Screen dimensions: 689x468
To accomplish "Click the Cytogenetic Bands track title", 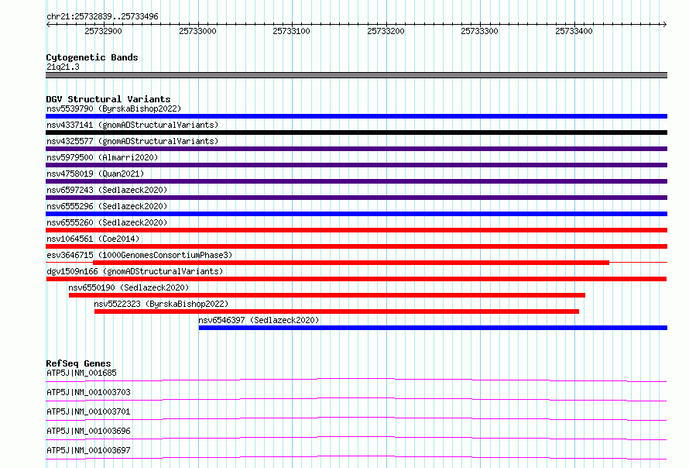I will point(92,57).
